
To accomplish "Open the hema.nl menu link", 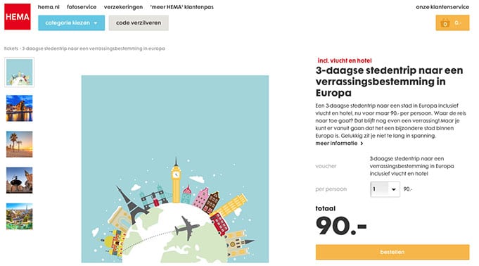I will [x=49, y=7].
